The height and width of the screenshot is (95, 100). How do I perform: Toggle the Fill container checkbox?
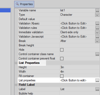click(x=62, y=76)
